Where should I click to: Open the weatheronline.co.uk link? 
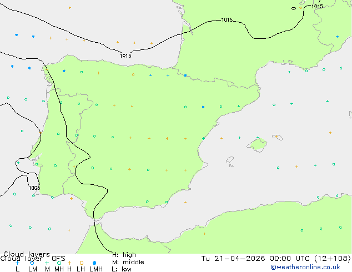click(x=305, y=267)
